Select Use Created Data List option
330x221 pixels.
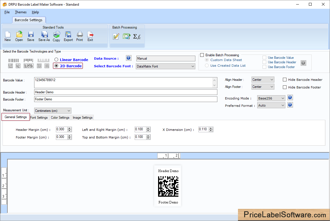207,66
